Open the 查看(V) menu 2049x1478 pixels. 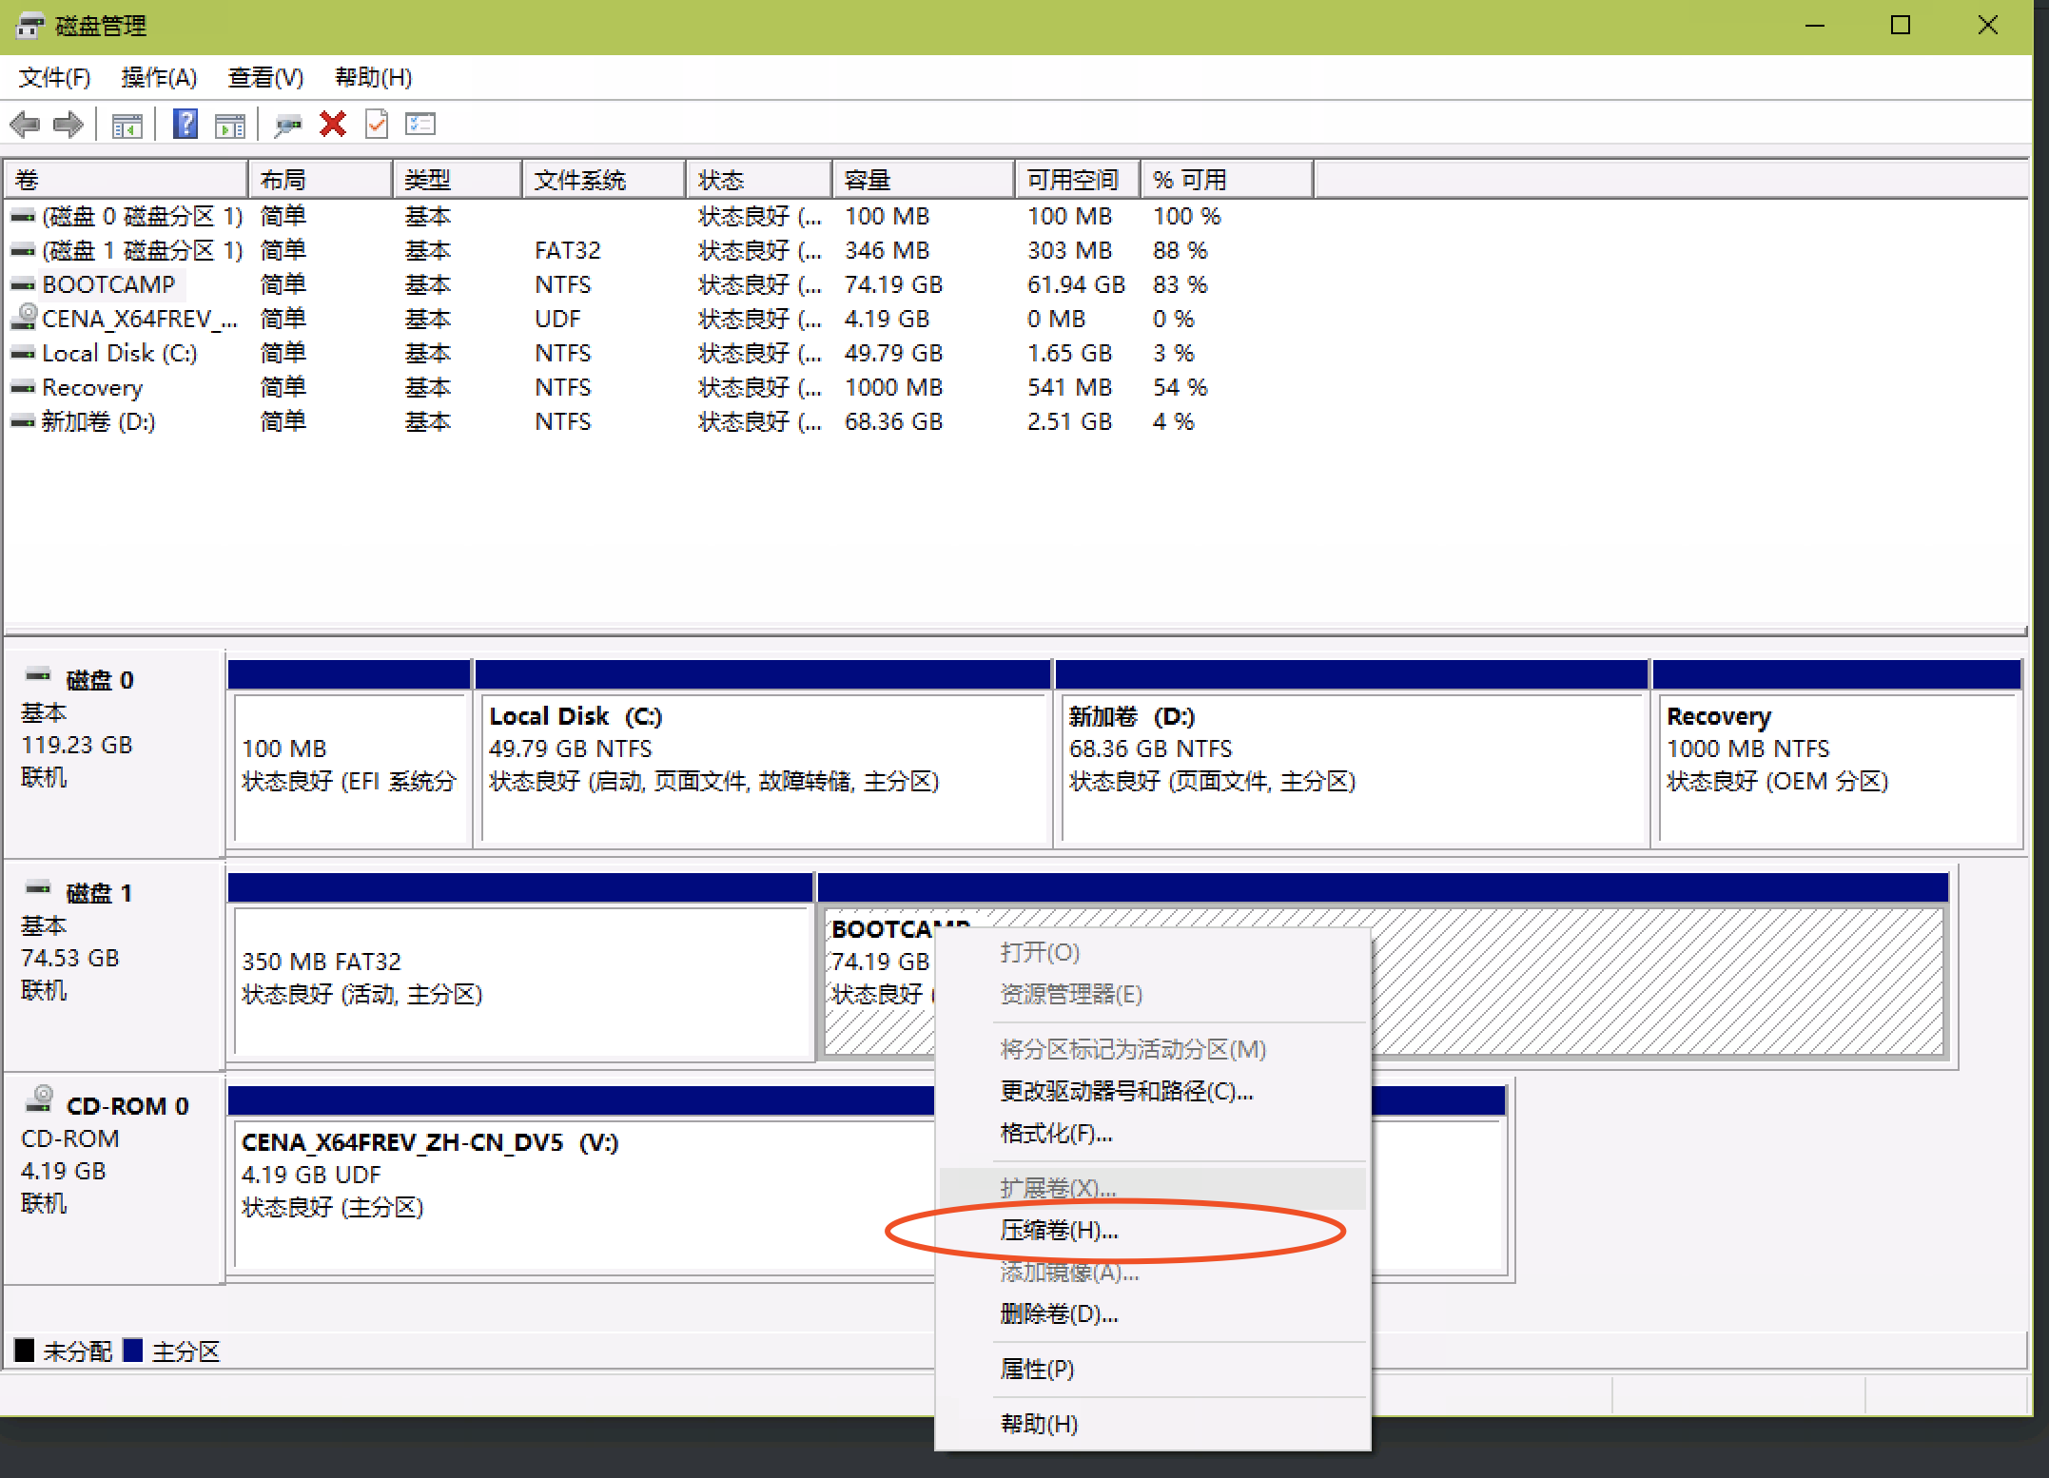(x=265, y=78)
